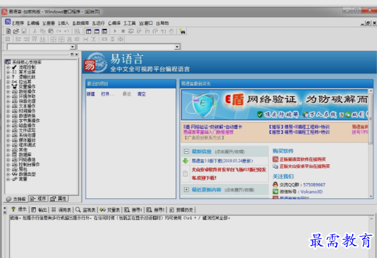Screen dimensions: 377x258
Task: Expand the 文本操作 tree node
Action: (x=8, y=106)
